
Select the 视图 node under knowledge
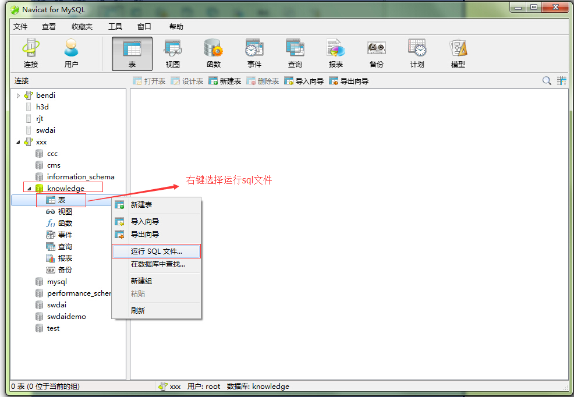65,212
